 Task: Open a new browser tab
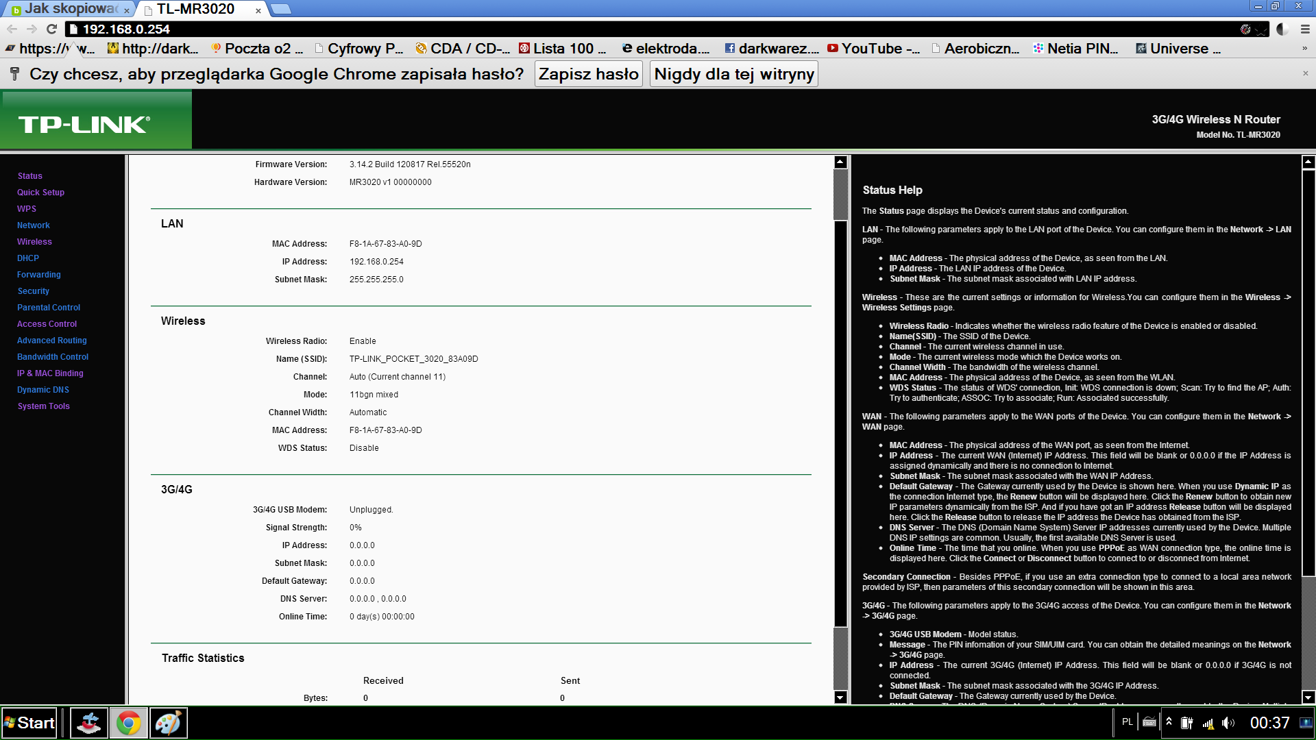pyautogui.click(x=281, y=9)
